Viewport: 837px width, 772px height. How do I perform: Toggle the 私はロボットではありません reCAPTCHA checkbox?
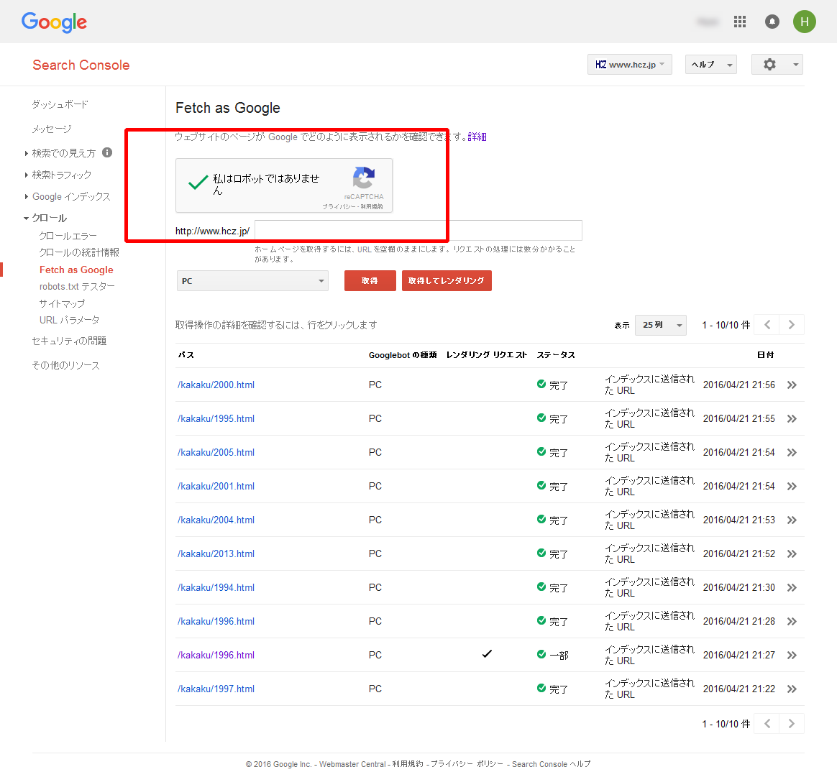point(198,183)
